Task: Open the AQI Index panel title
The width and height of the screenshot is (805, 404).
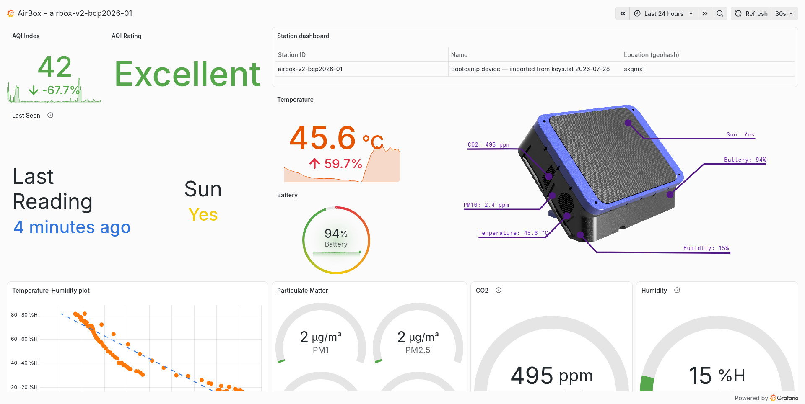Action: coord(26,36)
